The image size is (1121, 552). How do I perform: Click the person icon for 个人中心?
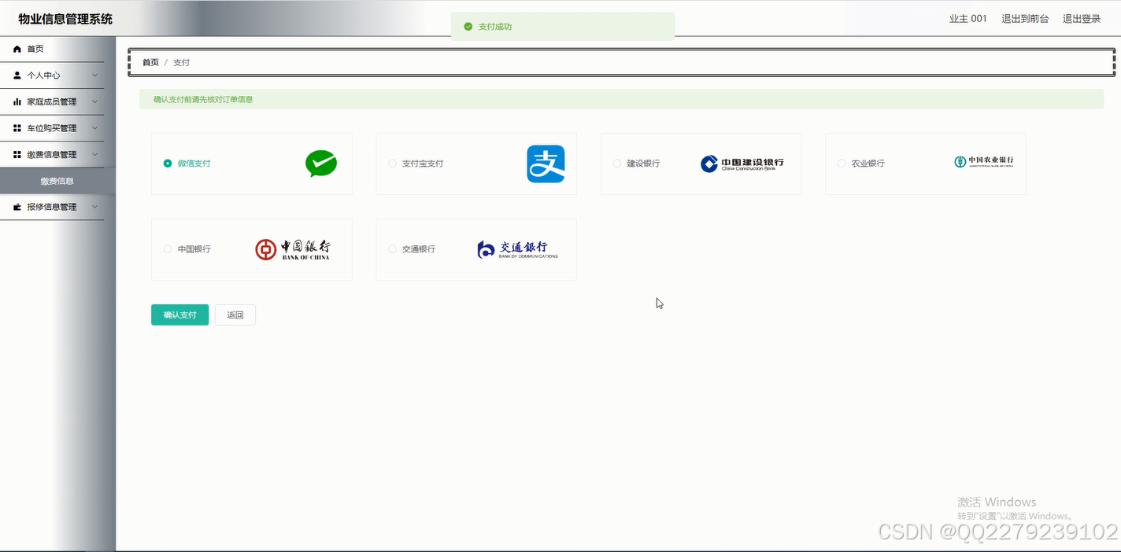17,75
